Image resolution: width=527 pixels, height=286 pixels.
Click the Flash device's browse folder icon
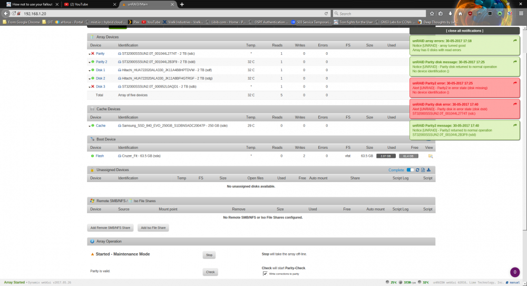coord(430,156)
